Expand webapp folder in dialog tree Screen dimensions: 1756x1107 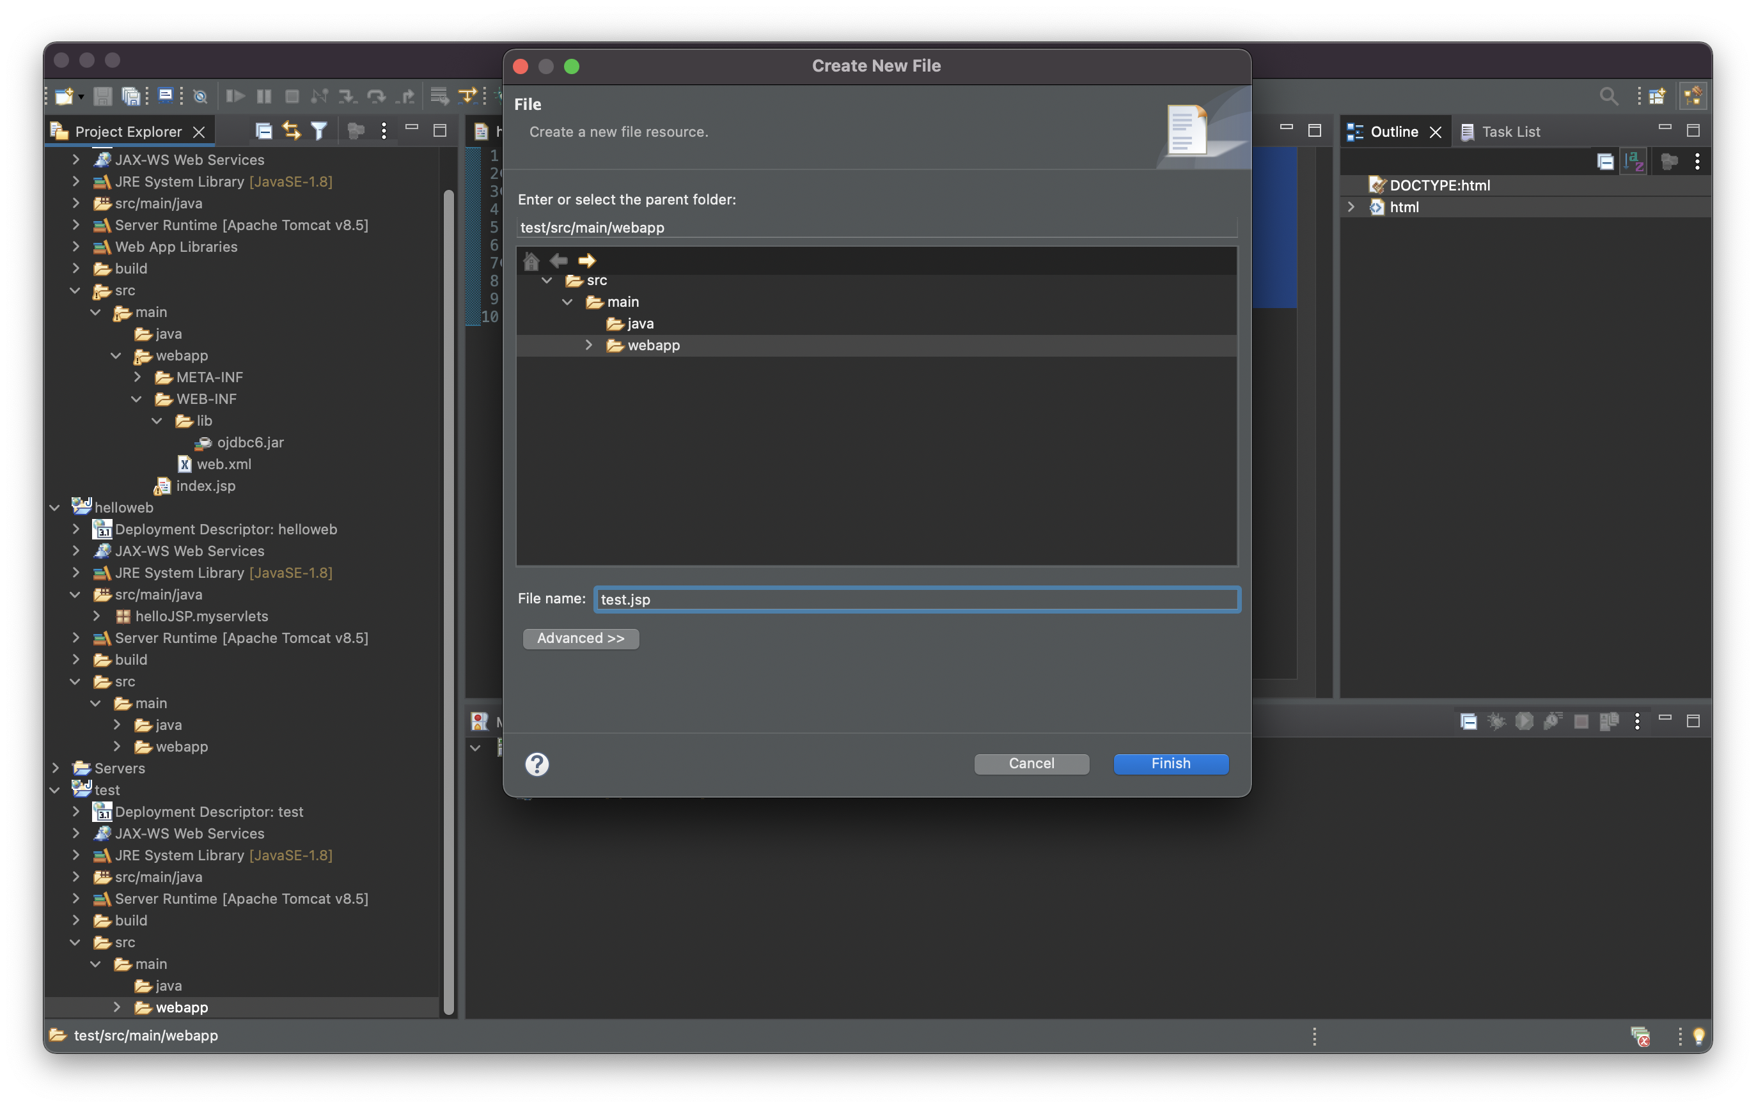588,345
